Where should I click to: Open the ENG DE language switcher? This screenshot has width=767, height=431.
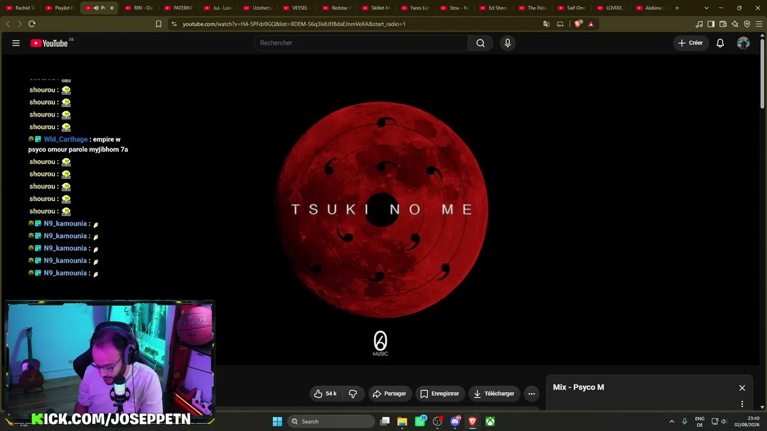coord(699,421)
